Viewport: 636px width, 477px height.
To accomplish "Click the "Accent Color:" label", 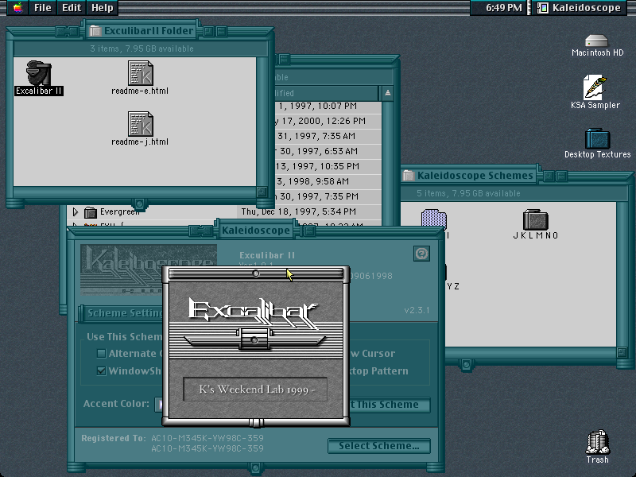I will point(116,404).
